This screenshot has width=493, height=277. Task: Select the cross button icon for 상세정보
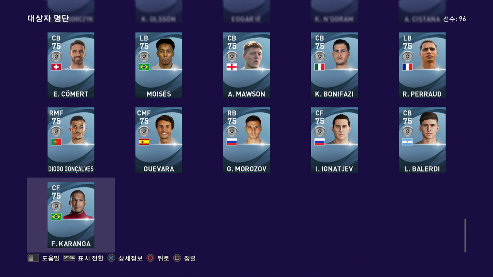(x=111, y=258)
